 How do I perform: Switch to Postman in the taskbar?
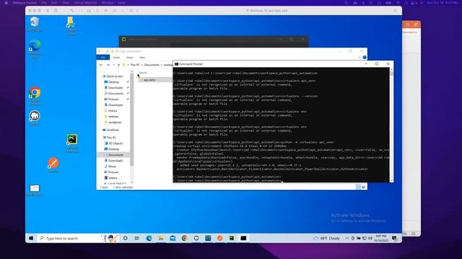click(x=219, y=238)
